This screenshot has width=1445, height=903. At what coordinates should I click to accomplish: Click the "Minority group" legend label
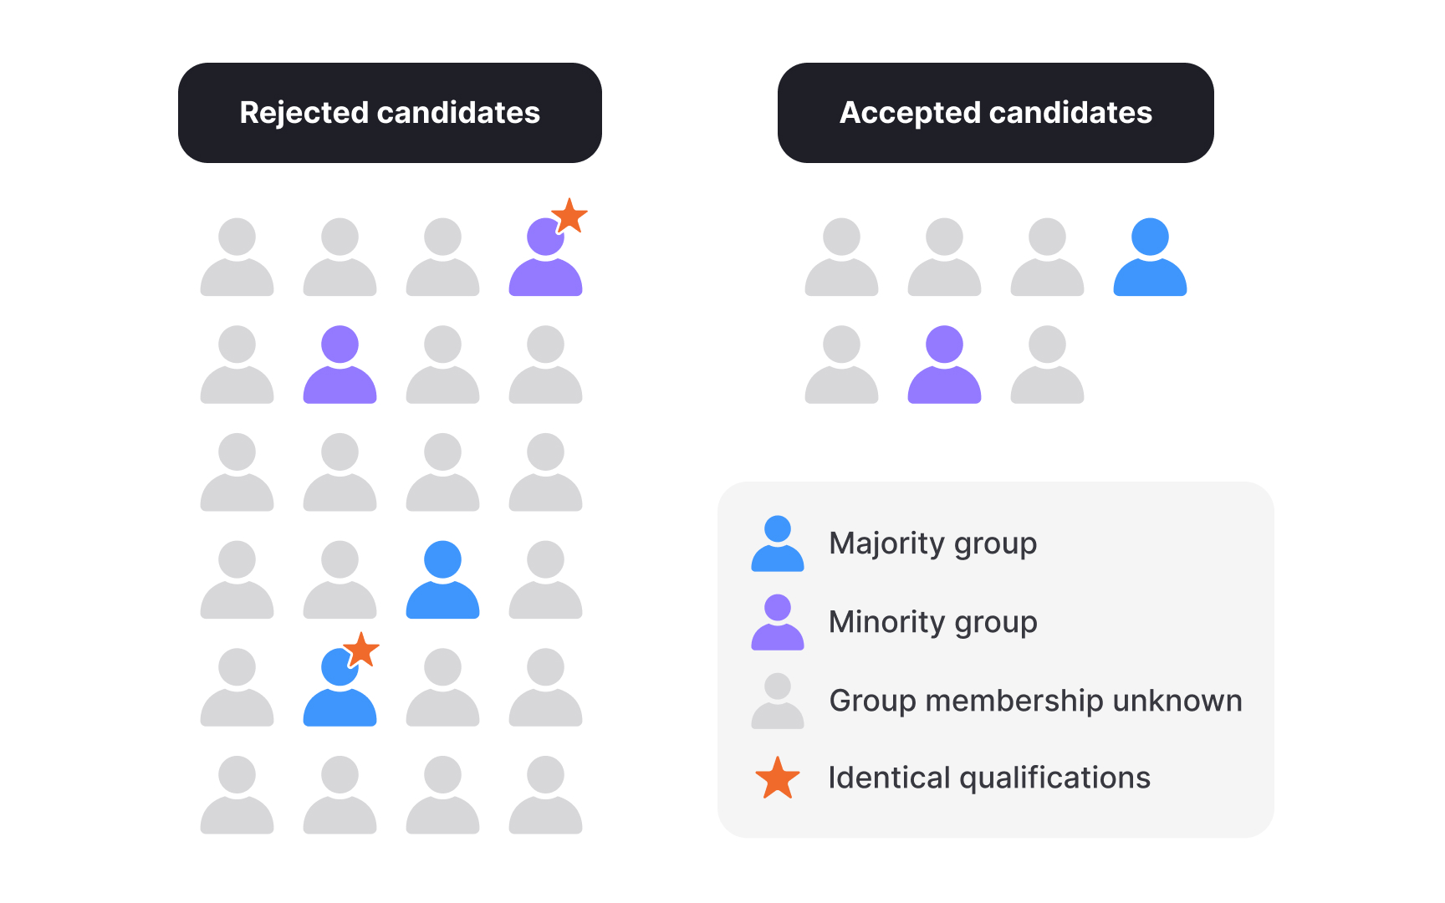(x=932, y=622)
